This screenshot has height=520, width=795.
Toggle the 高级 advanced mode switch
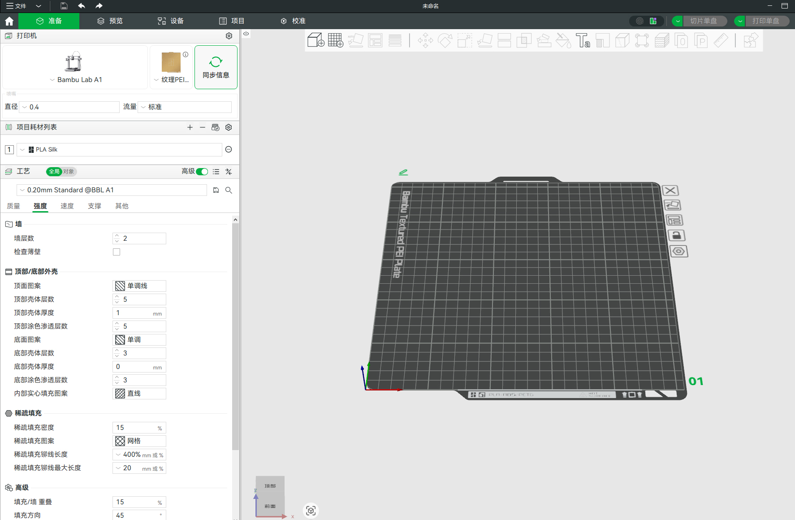click(202, 172)
